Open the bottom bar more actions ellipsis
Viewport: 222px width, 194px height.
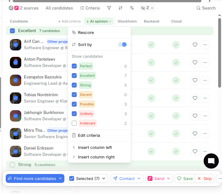click(x=219, y=178)
